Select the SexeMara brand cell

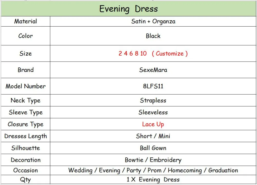153,70
